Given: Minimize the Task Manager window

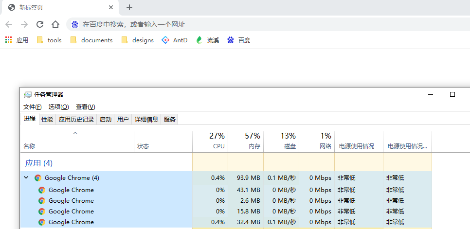Looking at the screenshot, I should (x=431, y=95).
